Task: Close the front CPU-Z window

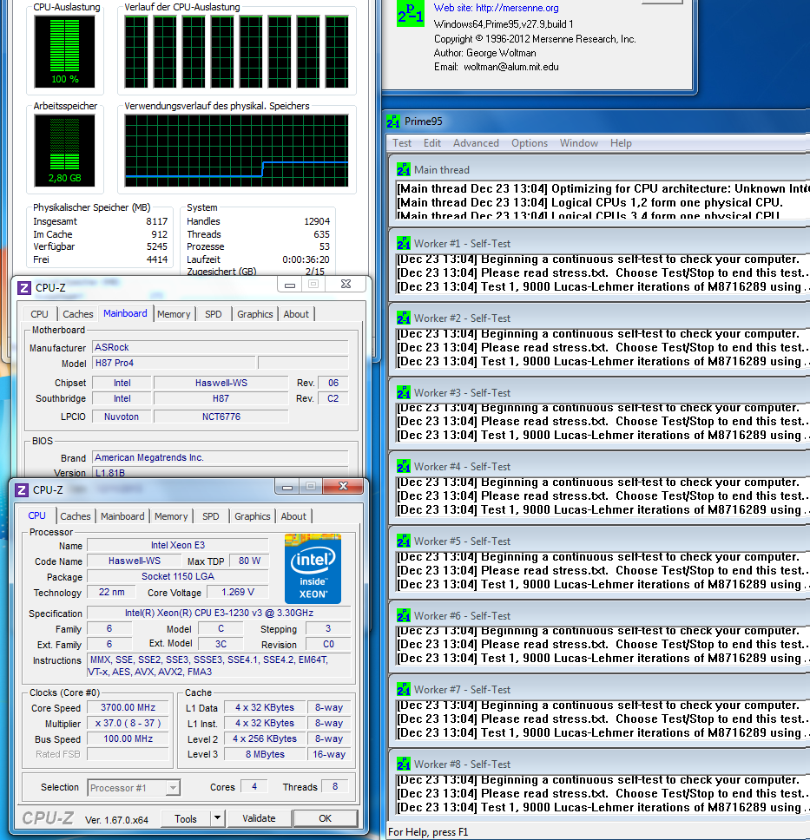Action: (x=344, y=486)
